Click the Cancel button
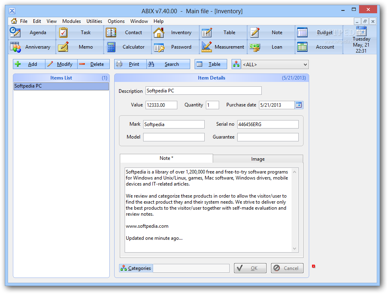The image size is (388, 294). [287, 268]
